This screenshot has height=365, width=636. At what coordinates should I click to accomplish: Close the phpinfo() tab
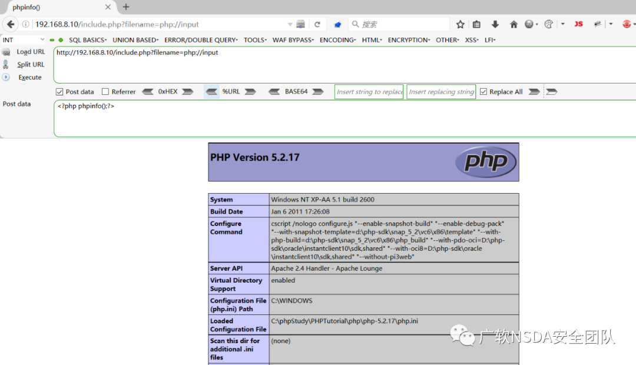[x=108, y=7]
